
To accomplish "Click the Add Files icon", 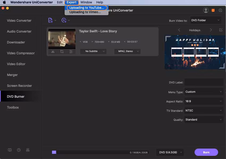I will pyautogui.click(x=50, y=20).
